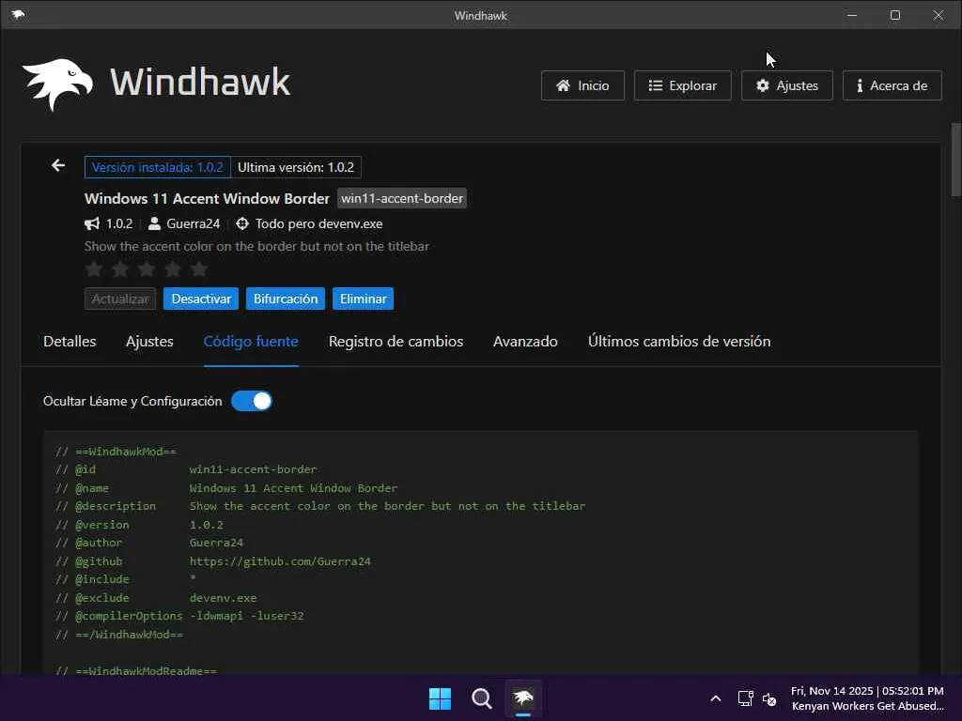Switch to the Avanzado tab
The height and width of the screenshot is (721, 962).
coord(525,342)
